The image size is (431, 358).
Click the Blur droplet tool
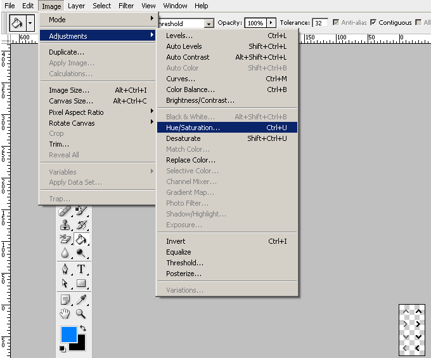65,253
